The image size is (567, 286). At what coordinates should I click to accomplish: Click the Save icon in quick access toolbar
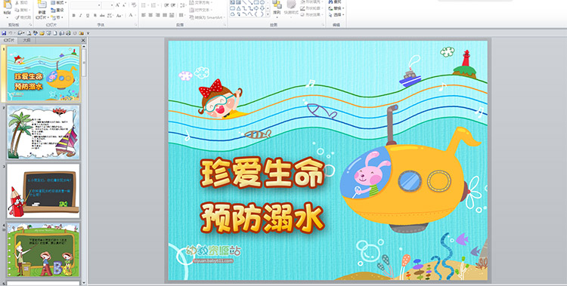pos(4,33)
